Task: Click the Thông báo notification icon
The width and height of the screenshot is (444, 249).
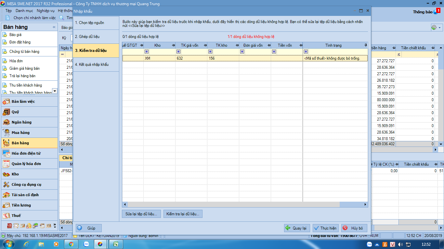Action: tap(436, 12)
